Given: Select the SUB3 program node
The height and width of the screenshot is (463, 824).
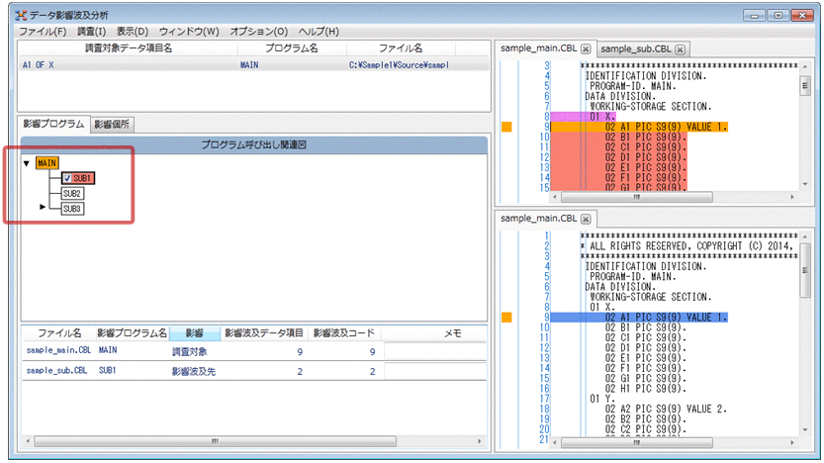Looking at the screenshot, I should coord(72,209).
